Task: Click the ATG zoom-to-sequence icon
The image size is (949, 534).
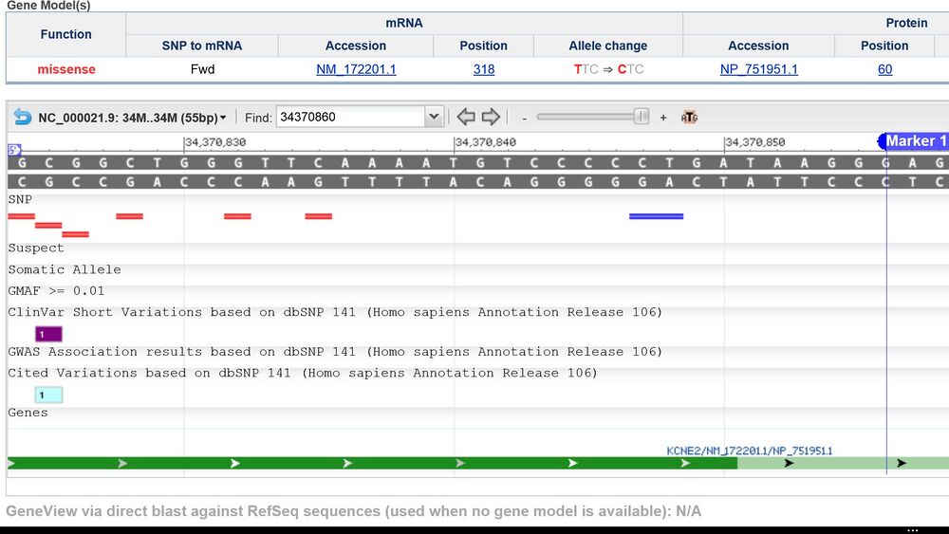Action: (x=689, y=118)
